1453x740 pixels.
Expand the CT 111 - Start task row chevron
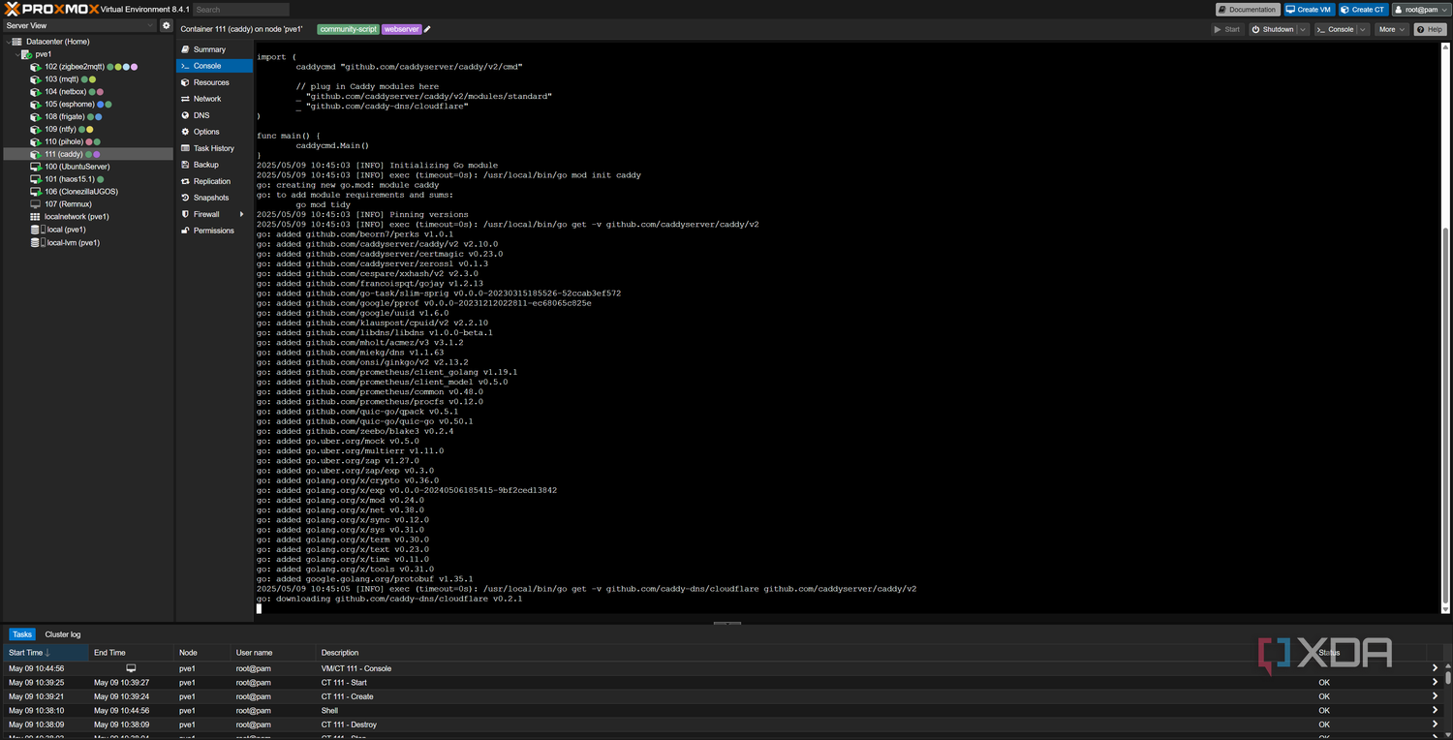click(1436, 683)
